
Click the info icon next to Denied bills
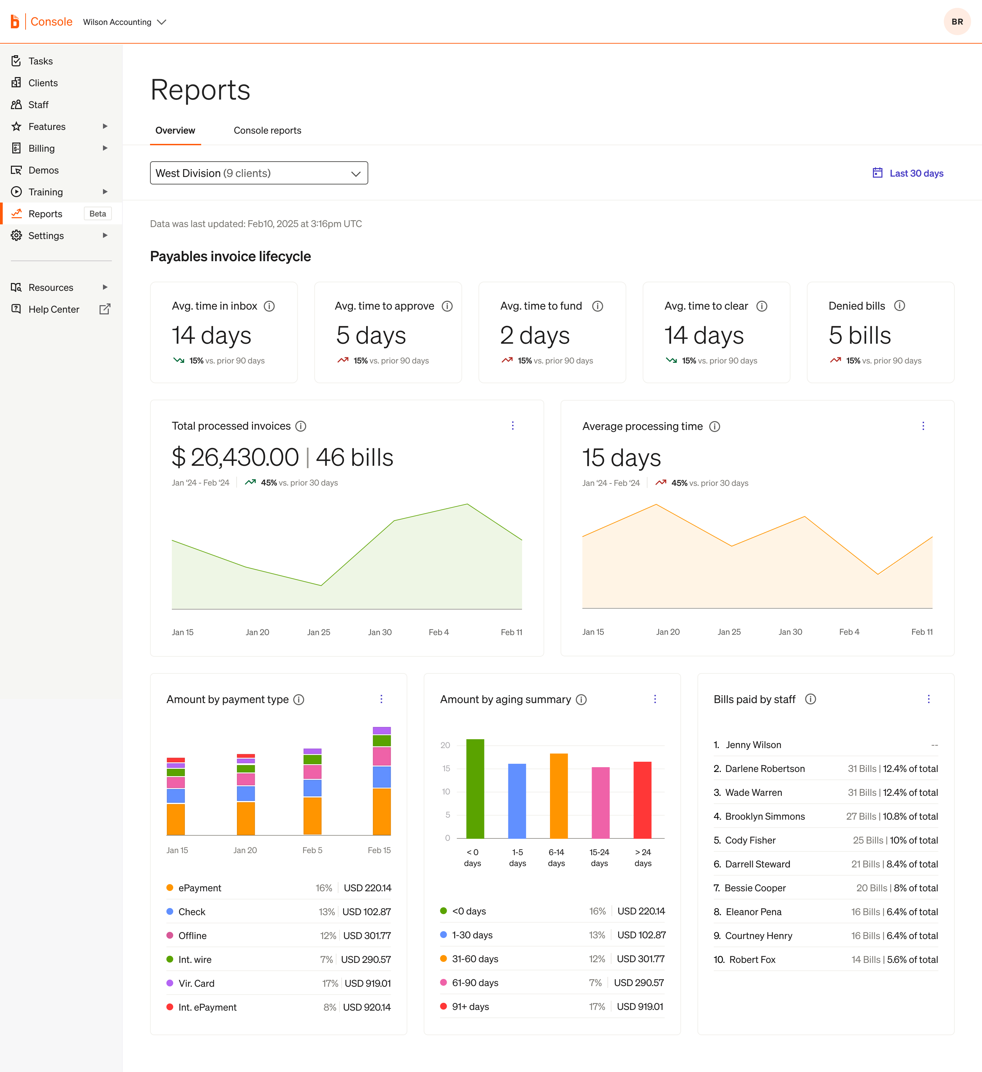click(899, 305)
